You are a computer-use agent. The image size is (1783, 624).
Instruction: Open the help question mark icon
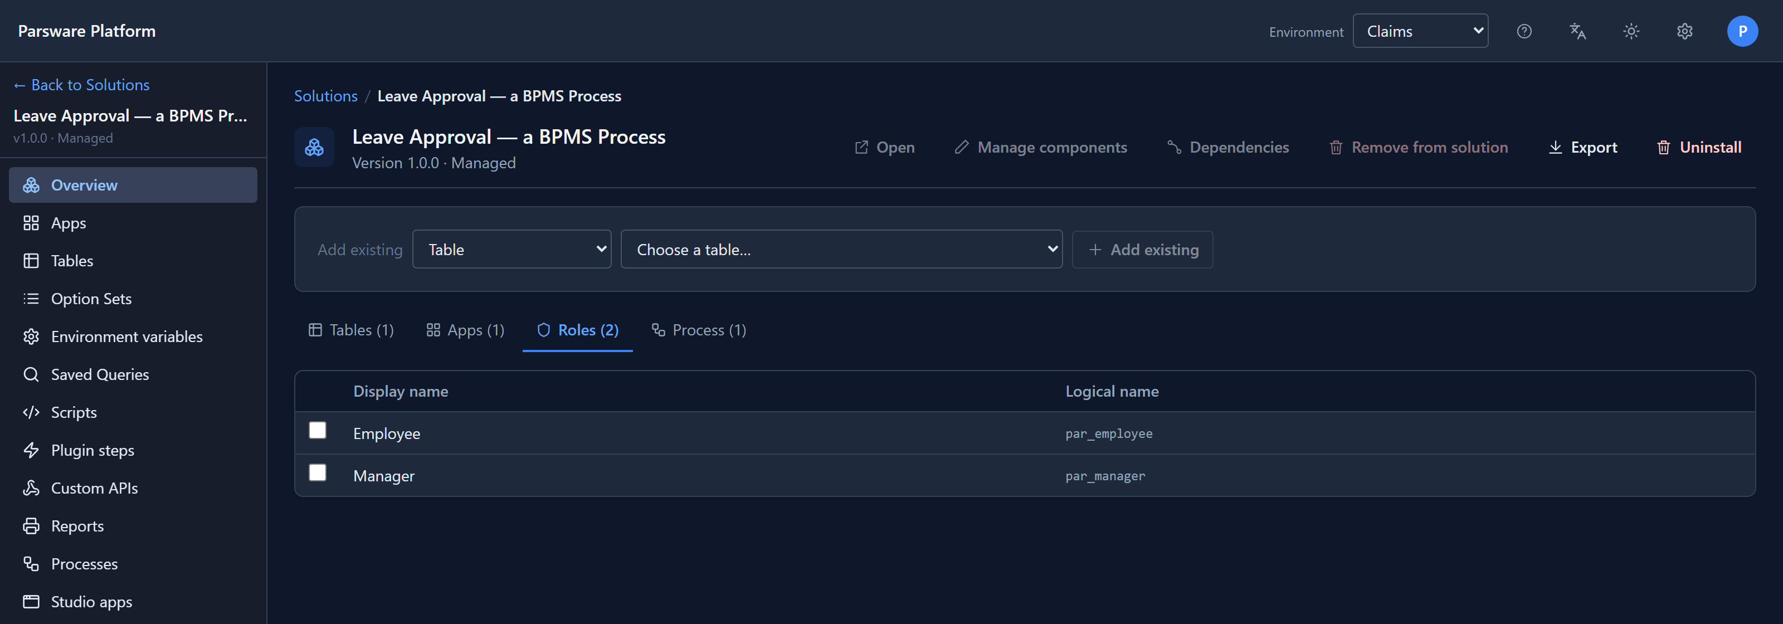(x=1524, y=31)
